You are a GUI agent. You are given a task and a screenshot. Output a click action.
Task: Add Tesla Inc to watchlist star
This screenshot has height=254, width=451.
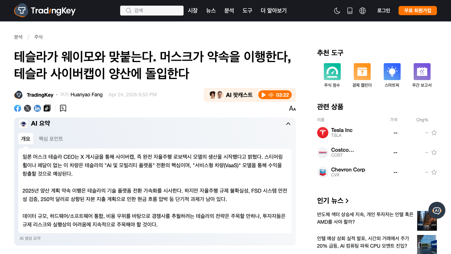pos(434,133)
